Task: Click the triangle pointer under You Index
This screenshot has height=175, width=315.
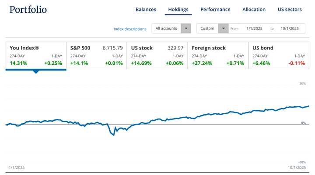Action: tap(36, 72)
